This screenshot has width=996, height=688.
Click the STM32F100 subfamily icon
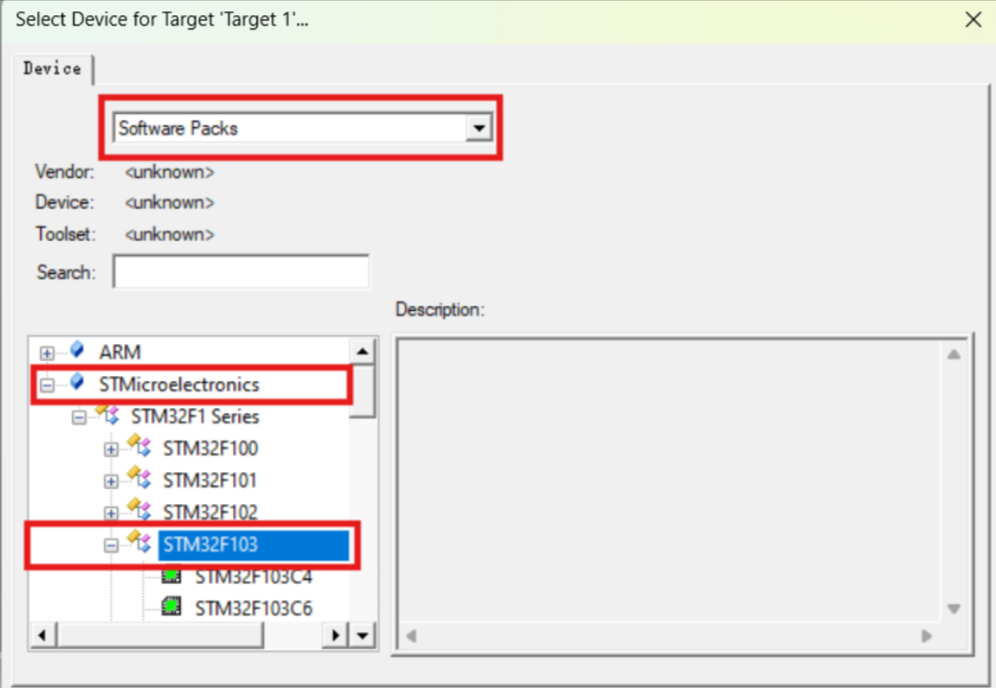[139, 445]
